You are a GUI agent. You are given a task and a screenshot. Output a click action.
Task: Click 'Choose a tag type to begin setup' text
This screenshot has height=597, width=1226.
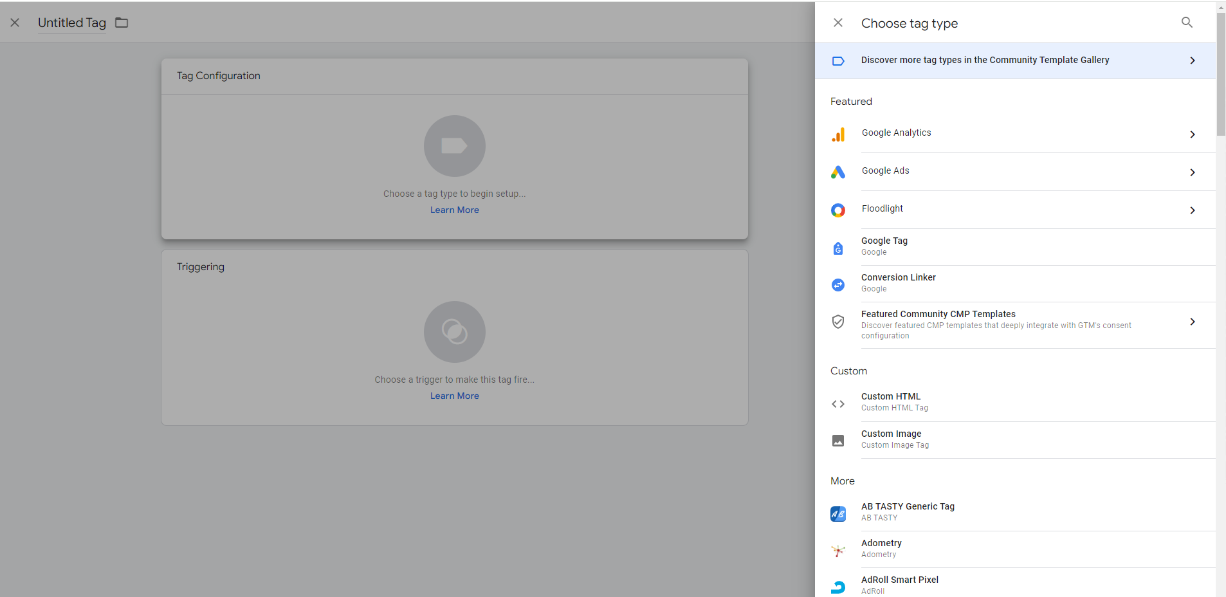(455, 194)
